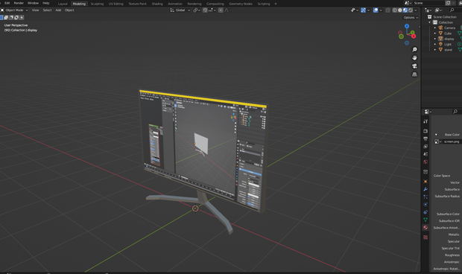
Task: Open the Global transform orientation dropdown
Action: pyautogui.click(x=180, y=10)
